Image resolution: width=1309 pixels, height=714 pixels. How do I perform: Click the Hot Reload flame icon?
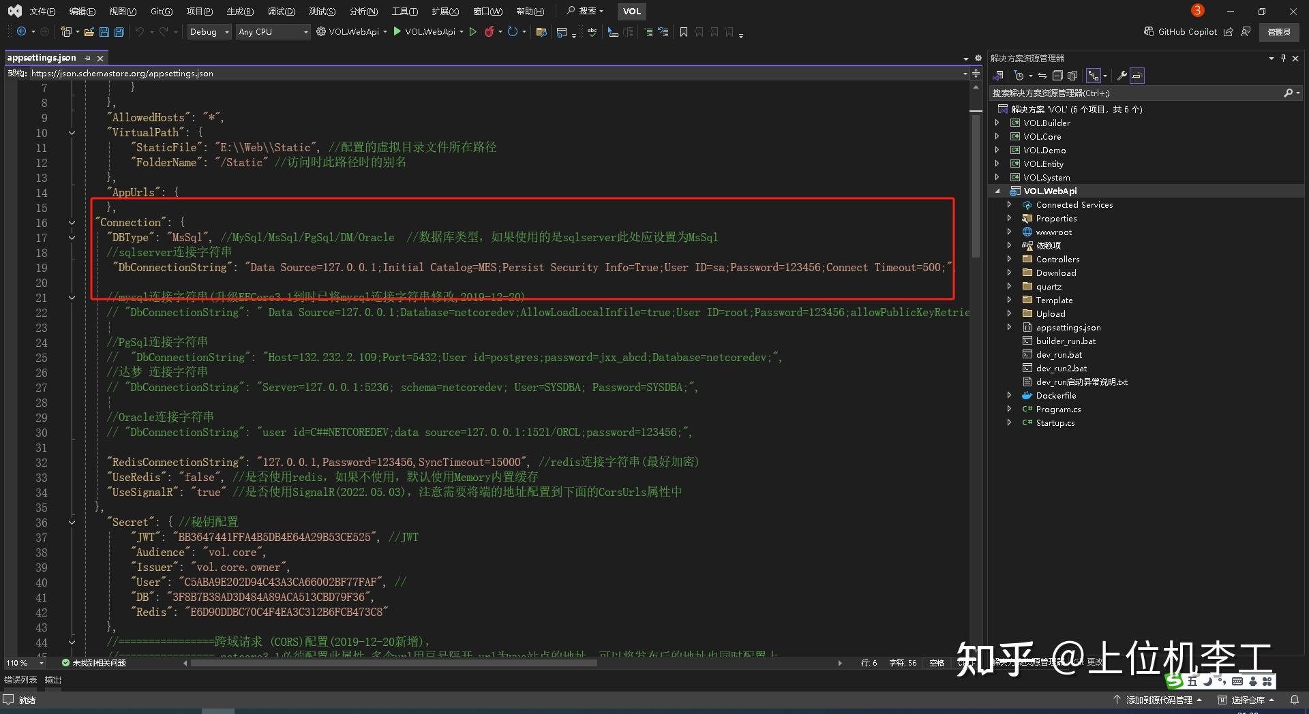(490, 31)
